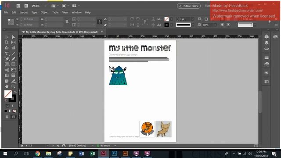281x158 pixels.
Task: Open the Pages panel icon
Action: coord(267,36)
